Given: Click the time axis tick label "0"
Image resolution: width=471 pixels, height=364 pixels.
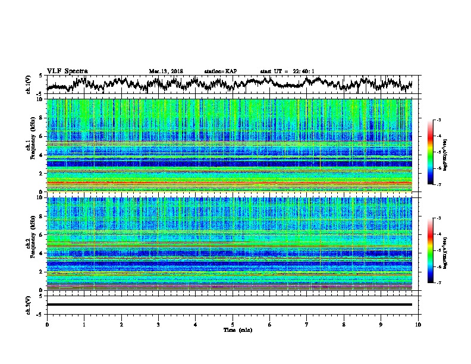Looking at the screenshot, I should click(x=47, y=325).
